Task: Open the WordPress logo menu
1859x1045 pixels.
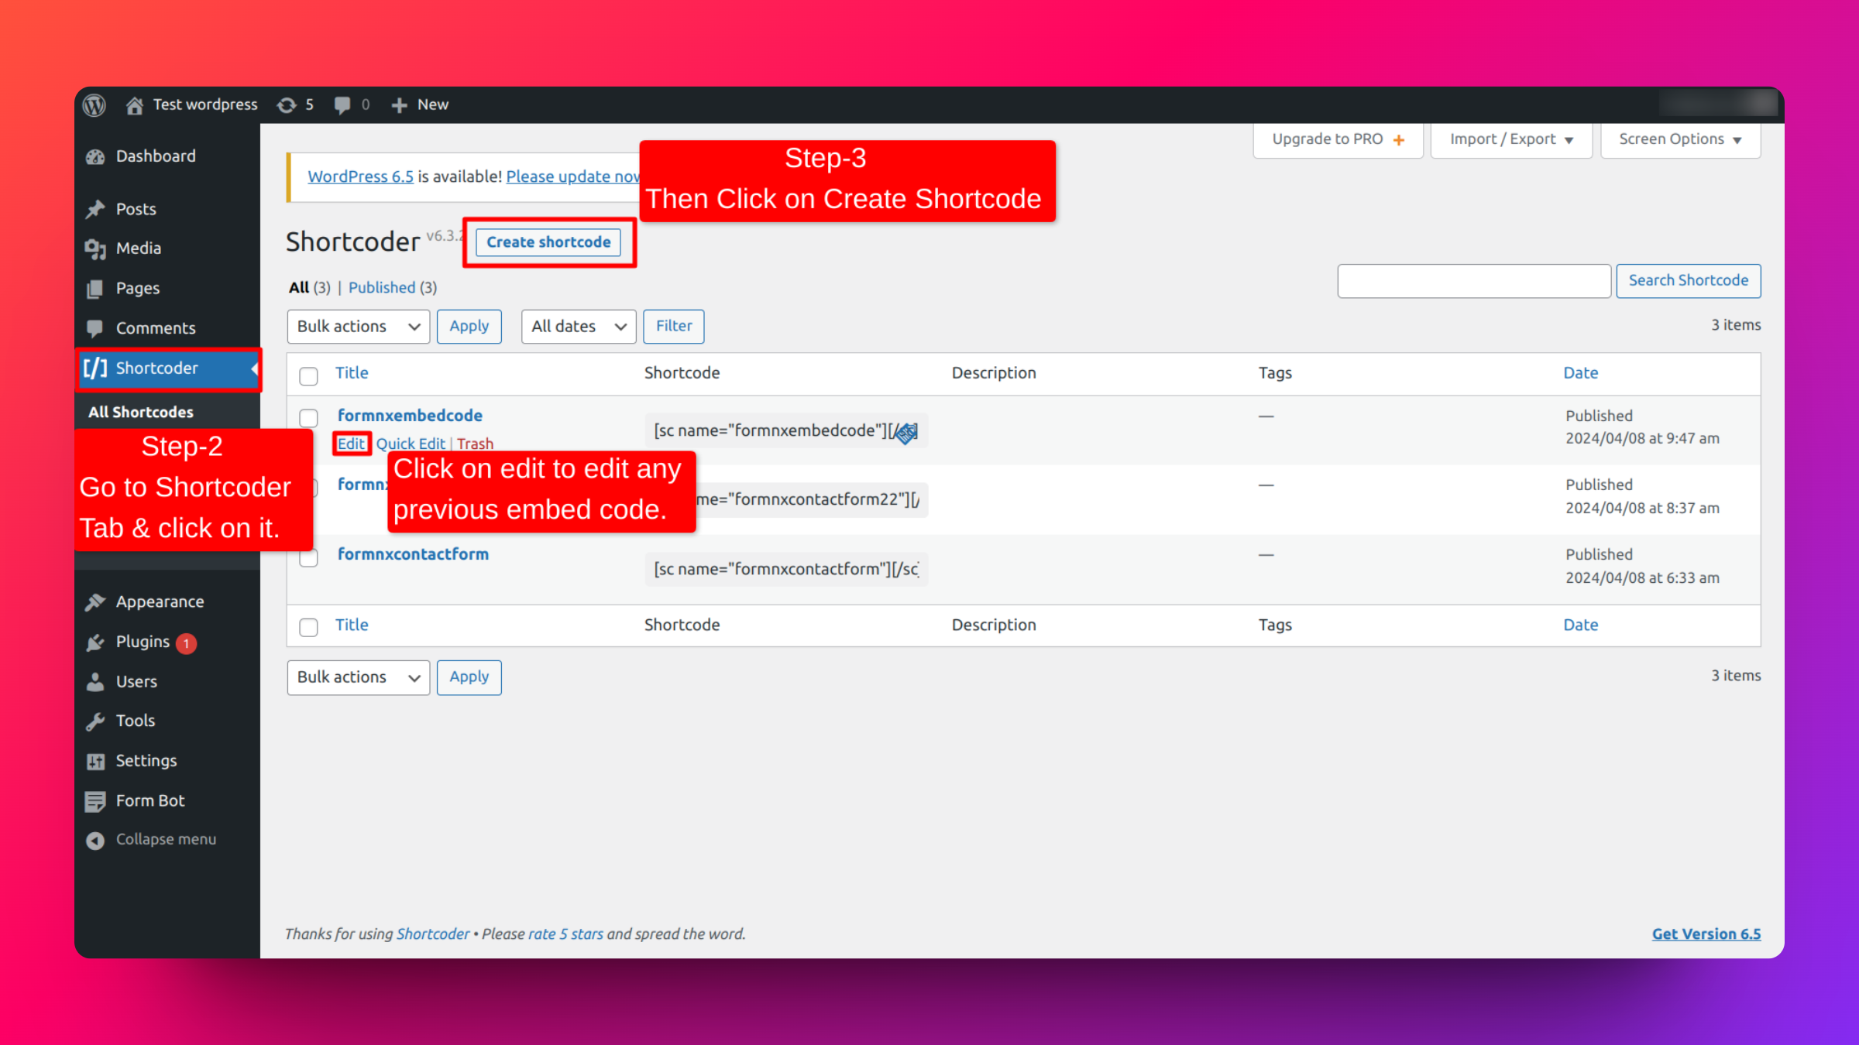Action: tap(94, 104)
